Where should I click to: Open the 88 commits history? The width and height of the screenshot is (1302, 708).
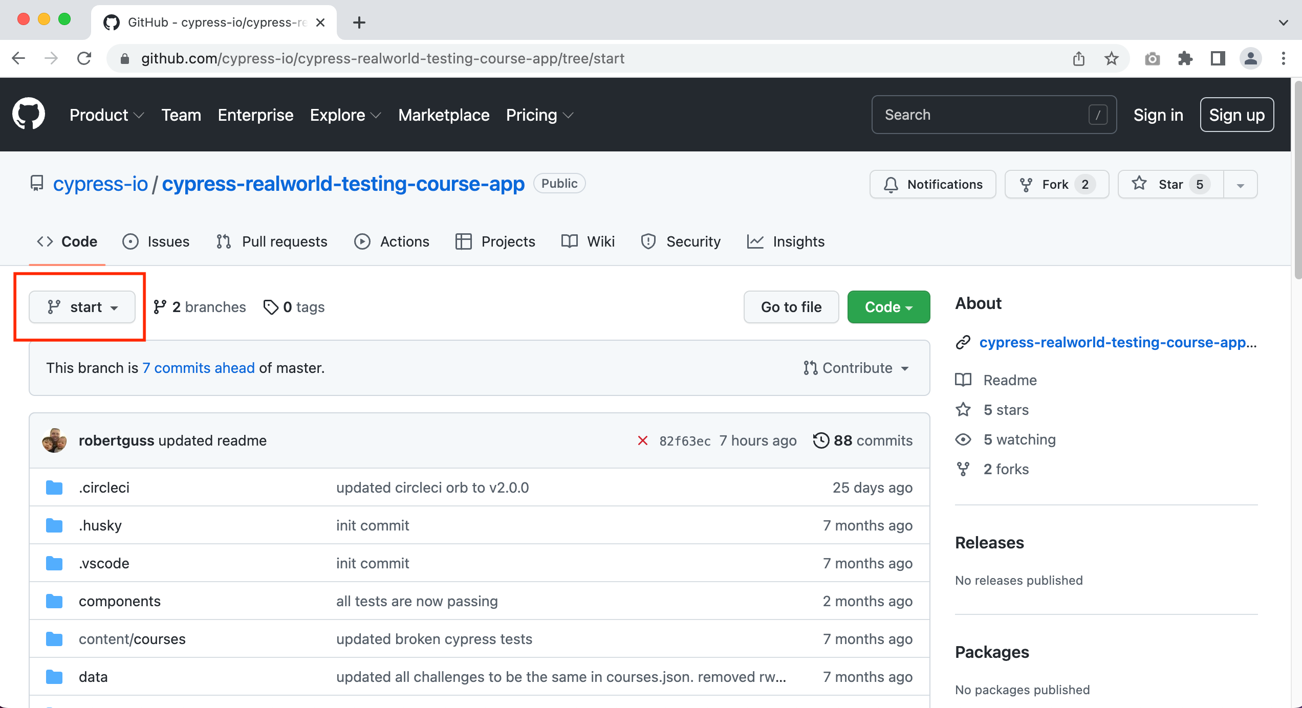[863, 440]
